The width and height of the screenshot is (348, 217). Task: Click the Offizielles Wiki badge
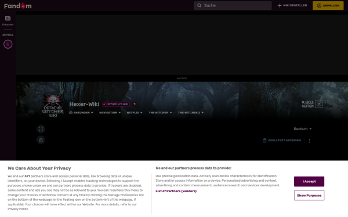[116, 104]
